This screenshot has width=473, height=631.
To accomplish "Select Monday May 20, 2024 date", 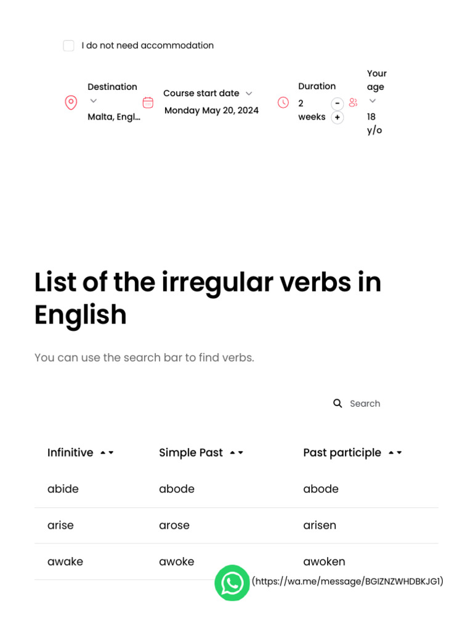I will click(211, 111).
